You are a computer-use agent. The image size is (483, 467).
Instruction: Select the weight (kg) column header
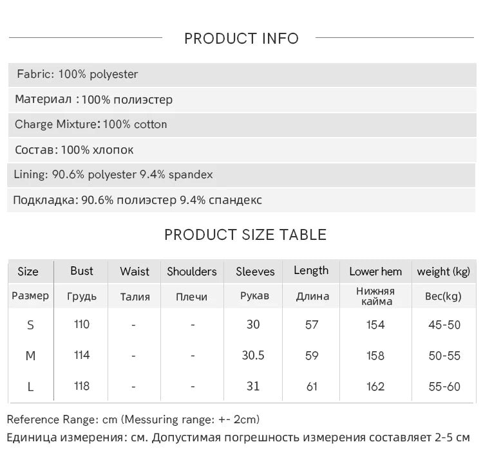(443, 271)
